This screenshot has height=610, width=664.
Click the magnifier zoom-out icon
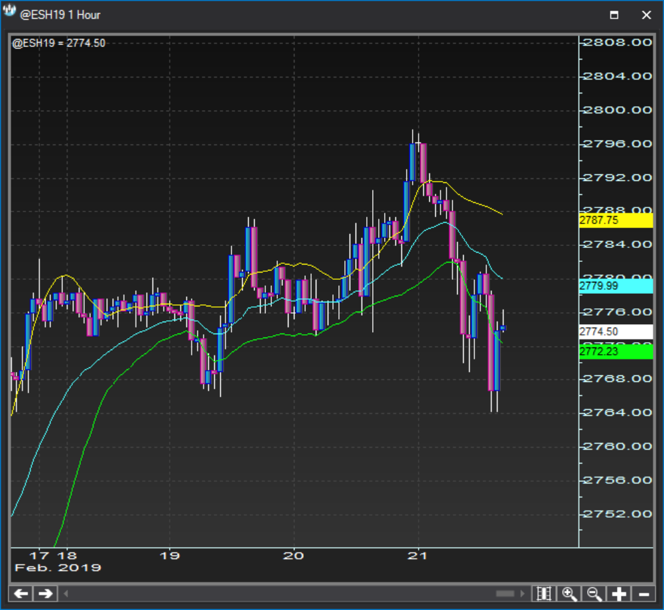(594, 594)
